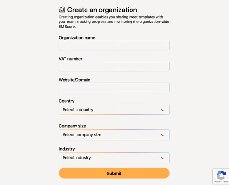This screenshot has width=229, height=185.
Task: Select the Website/Domain input field
Action: coord(114,88)
